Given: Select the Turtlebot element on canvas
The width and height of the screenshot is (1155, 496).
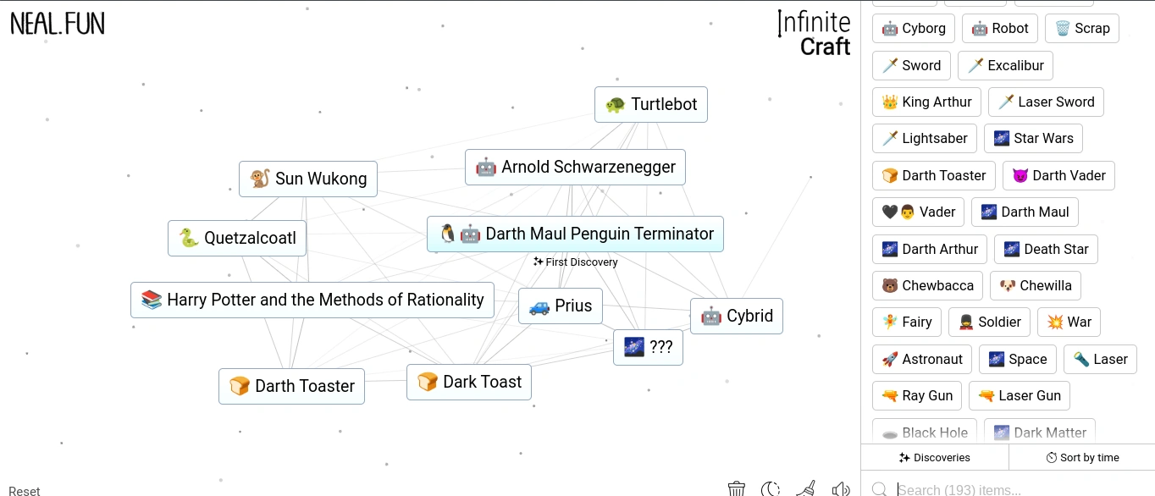Looking at the screenshot, I should pos(651,104).
